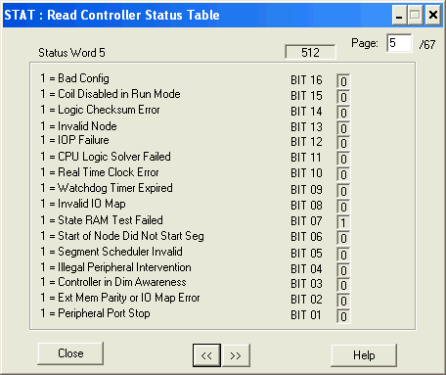Click the Page number input field
The height and width of the screenshot is (375, 446).
tap(399, 43)
